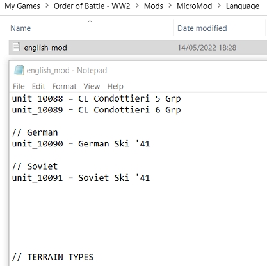Viewport: 267px width, 266px height.
Task: Go to the MicroMod breadcrumb folder
Action: coord(195,6)
